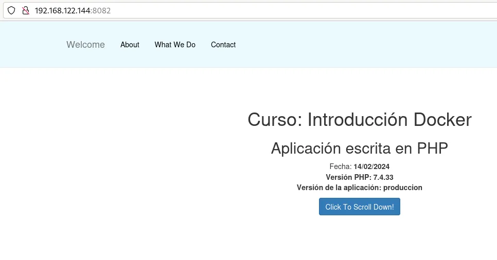497x260 pixels.
Task: Click the word PHP in the subheading
Action: (x=432, y=148)
